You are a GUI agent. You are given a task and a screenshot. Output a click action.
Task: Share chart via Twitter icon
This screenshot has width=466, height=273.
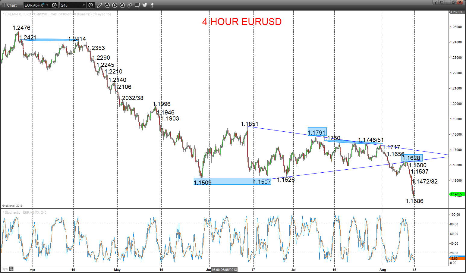145,5
